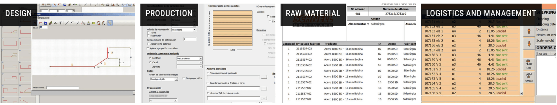Check Aplicar agrupación por calibre
This screenshot has height=105, width=557.
pos(148,48)
